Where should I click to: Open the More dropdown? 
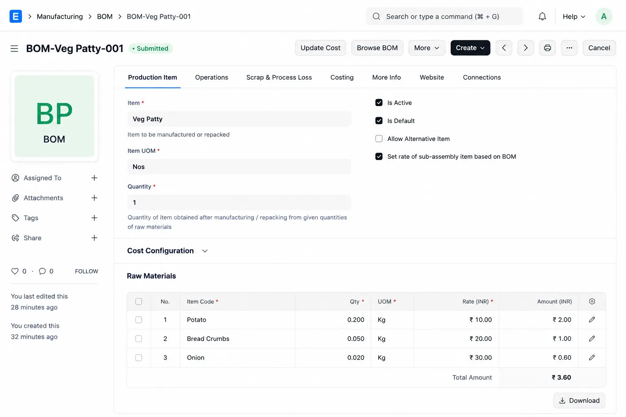[x=426, y=48]
